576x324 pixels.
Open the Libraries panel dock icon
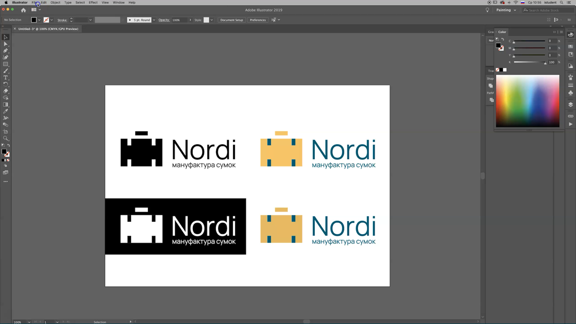coord(571,54)
